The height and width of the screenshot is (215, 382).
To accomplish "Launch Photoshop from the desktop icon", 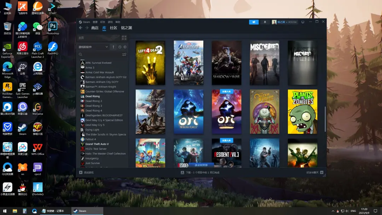I will [53, 28].
